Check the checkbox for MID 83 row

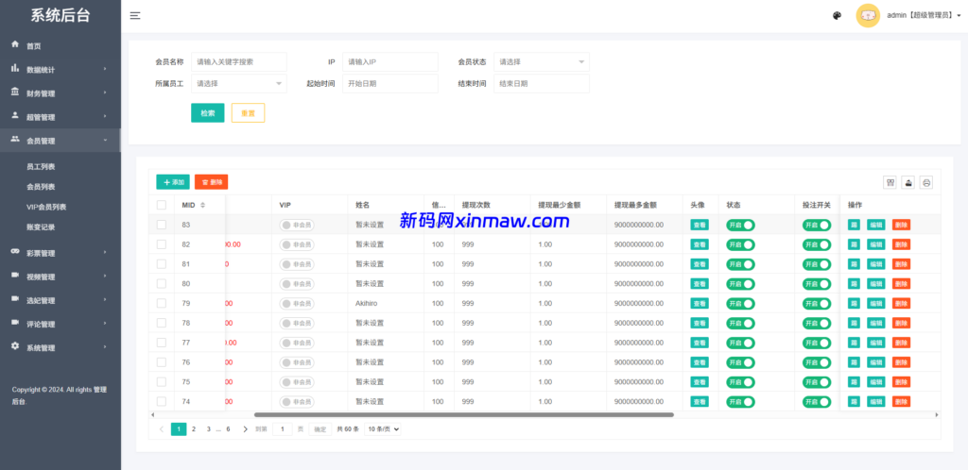pos(161,225)
